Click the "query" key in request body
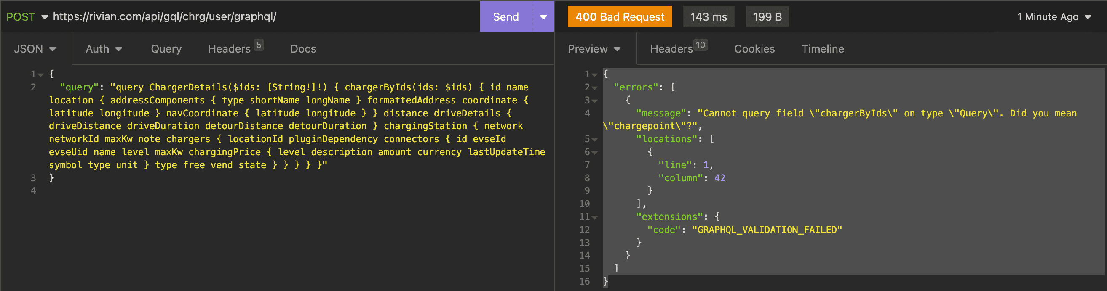This screenshot has width=1107, height=291. pyautogui.click(x=80, y=87)
